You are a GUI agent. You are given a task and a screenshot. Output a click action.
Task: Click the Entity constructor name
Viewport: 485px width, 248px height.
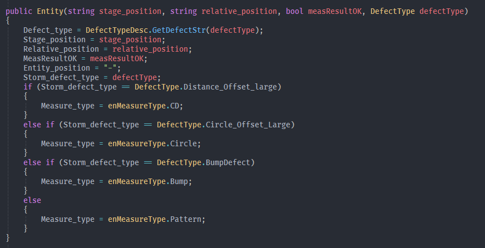point(50,12)
